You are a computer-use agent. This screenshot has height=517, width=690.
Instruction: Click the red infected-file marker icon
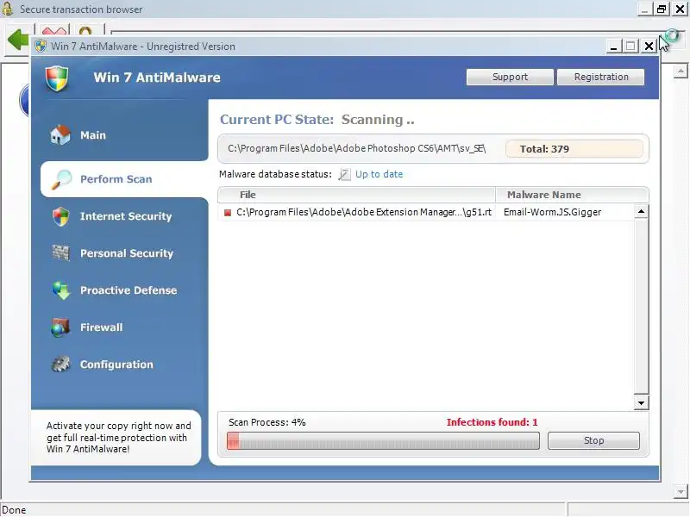coord(228,213)
